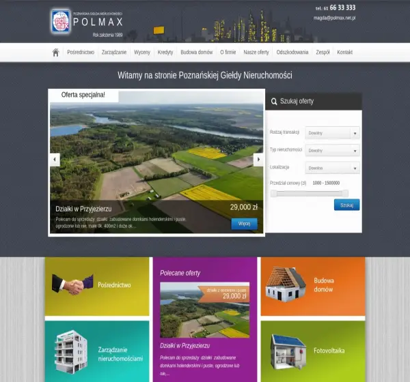The image size is (410, 382).
Task: Click the Więcej button on the slide
Action: coord(244,224)
